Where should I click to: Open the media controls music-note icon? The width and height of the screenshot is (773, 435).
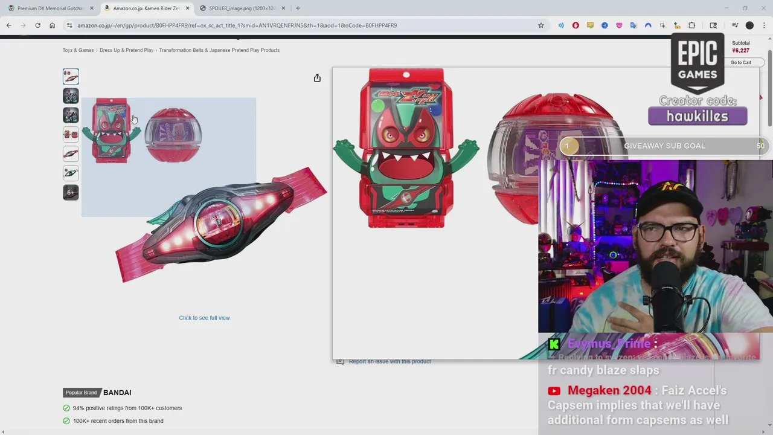735,25
